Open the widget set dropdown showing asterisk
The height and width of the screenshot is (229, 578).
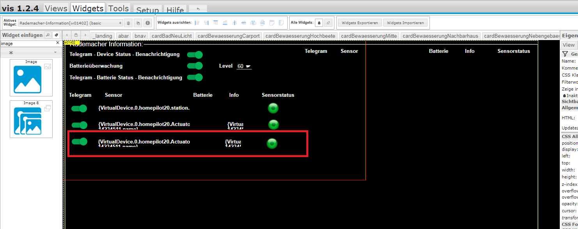point(30,52)
